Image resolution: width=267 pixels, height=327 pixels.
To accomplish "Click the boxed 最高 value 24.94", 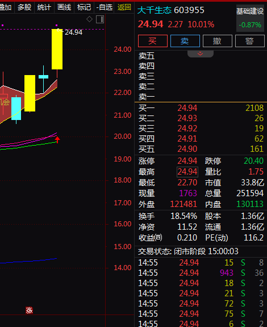I will (x=187, y=172).
